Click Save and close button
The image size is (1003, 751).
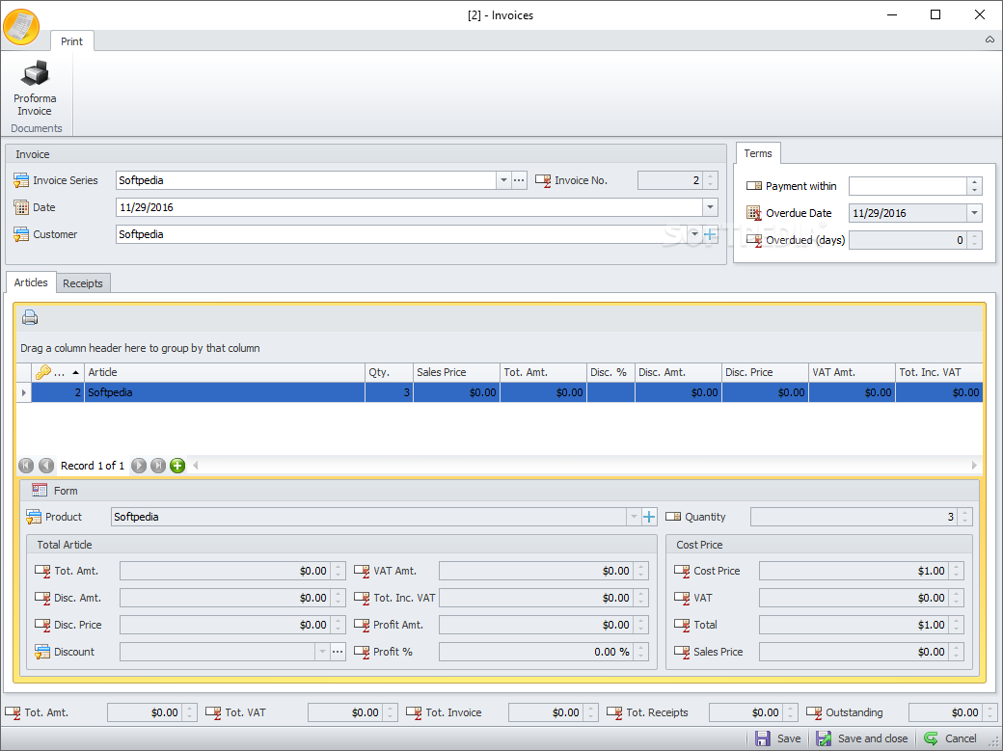click(x=861, y=738)
